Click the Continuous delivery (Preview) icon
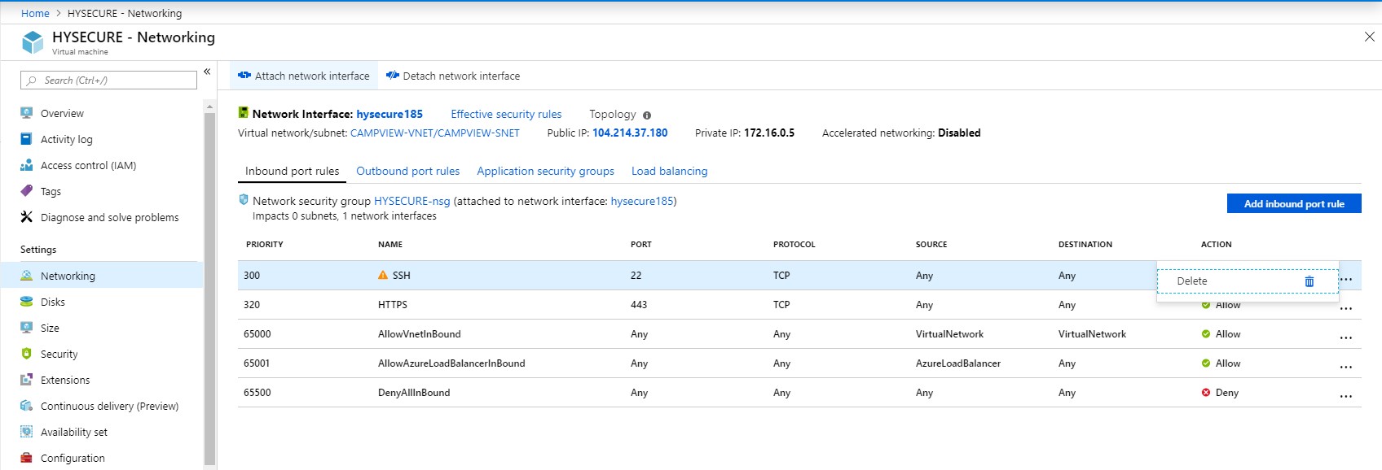Image resolution: width=1382 pixels, height=470 pixels. pos(27,406)
